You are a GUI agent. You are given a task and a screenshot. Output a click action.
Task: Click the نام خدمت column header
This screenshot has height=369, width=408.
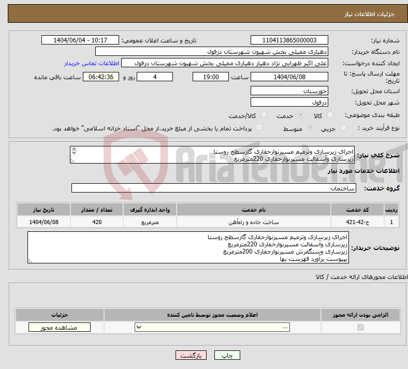tap(254, 210)
